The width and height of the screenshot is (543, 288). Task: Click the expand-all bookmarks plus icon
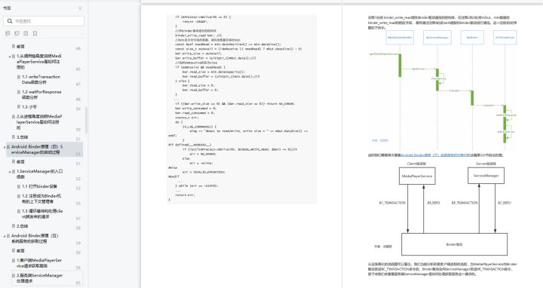click(8, 34)
